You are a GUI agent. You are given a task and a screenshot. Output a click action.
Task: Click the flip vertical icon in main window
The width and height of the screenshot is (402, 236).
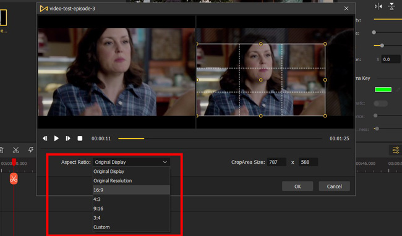tap(391, 6)
